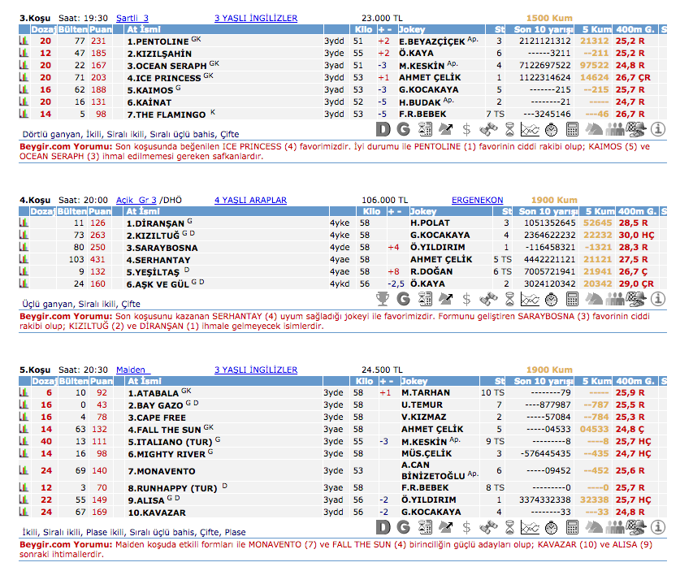Click the Açik Gr 3 link
This screenshot has height=571, width=680.
click(136, 200)
